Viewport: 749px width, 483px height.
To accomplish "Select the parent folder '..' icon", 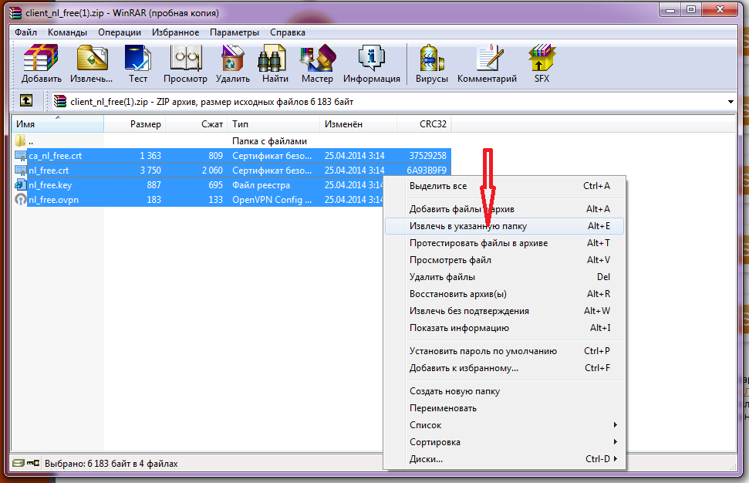I will pos(20,141).
